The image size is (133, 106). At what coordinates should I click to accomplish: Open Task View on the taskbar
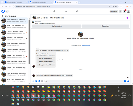pos(7,95)
